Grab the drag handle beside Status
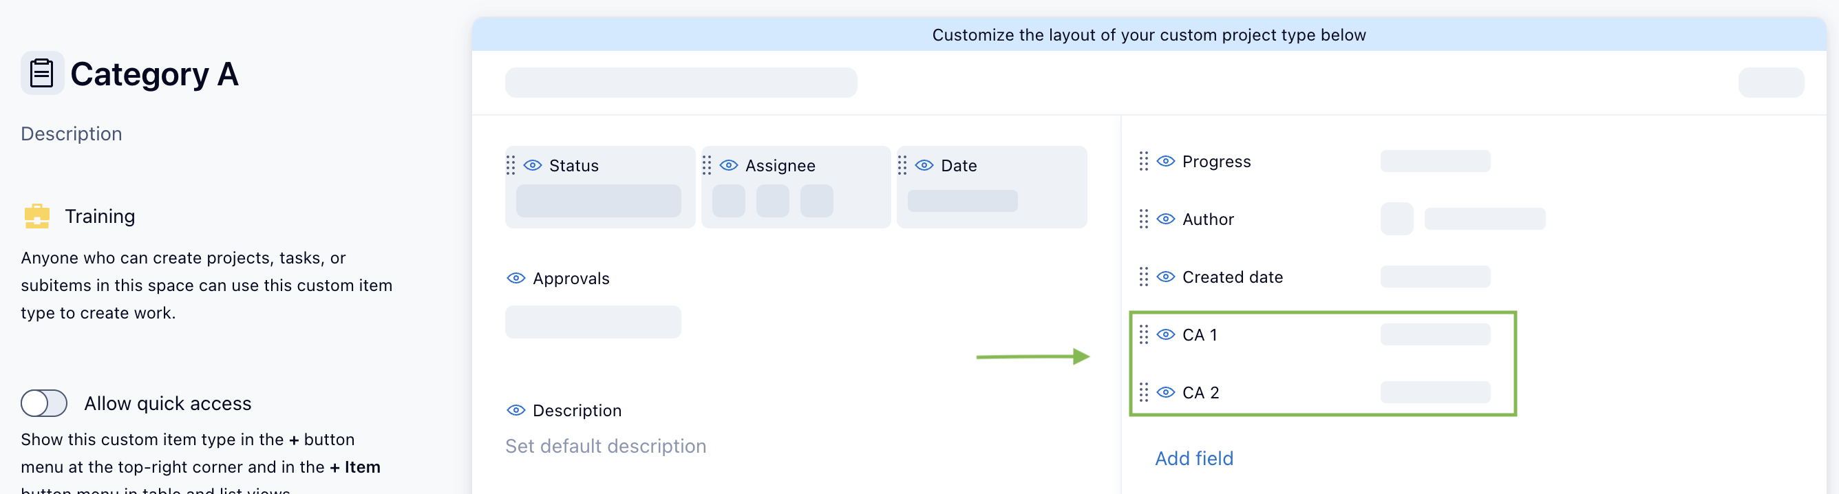1839x494 pixels. pos(511,166)
